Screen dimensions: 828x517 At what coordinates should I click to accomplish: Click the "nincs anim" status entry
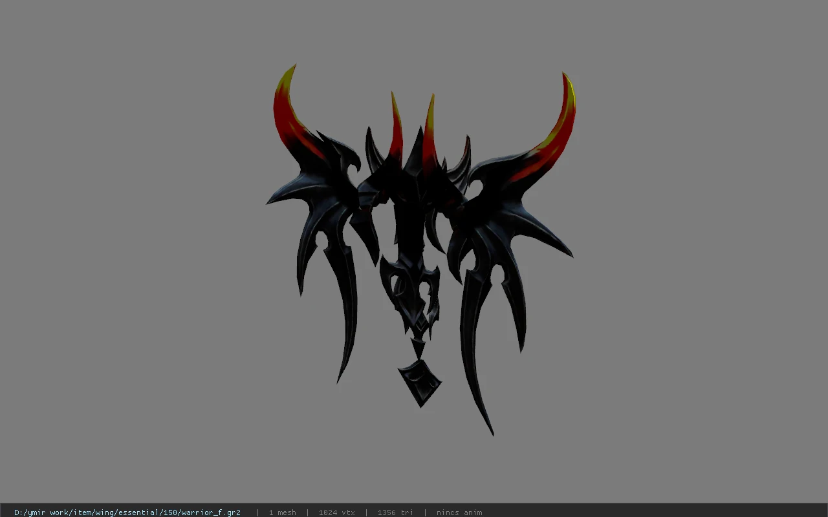[x=459, y=512]
